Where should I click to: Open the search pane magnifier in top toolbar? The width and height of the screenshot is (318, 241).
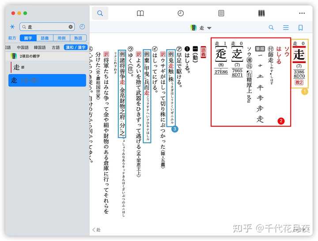point(100,13)
